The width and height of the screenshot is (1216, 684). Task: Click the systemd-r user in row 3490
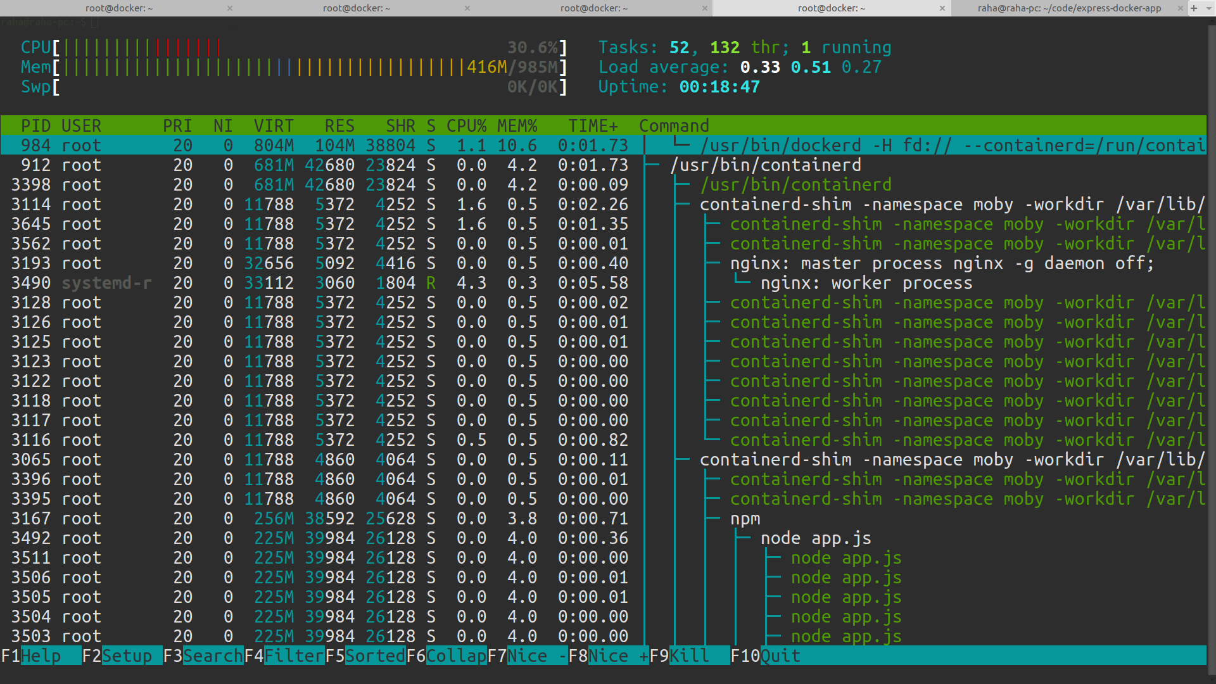click(x=106, y=282)
